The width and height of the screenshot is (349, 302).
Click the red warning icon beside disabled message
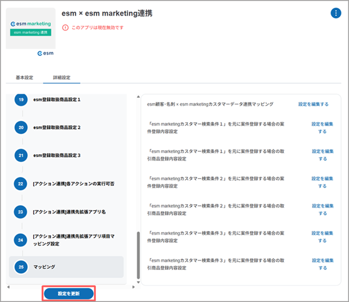[65, 27]
